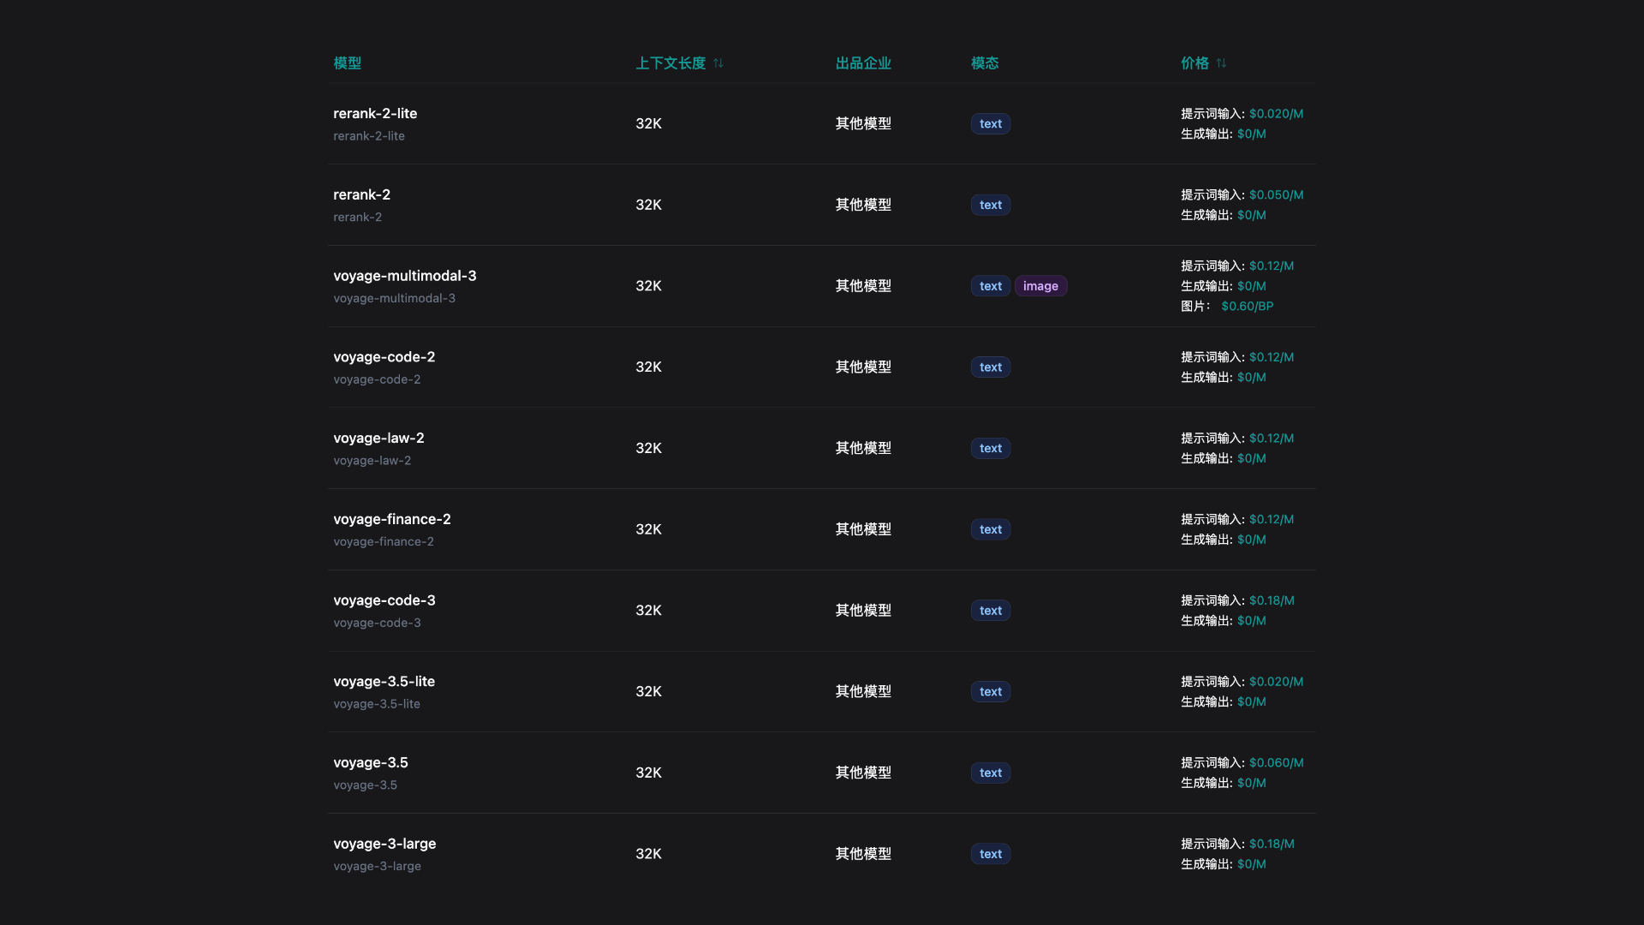This screenshot has height=925, width=1644.
Task: Open the voyage-code-3 model title
Action: click(384, 600)
